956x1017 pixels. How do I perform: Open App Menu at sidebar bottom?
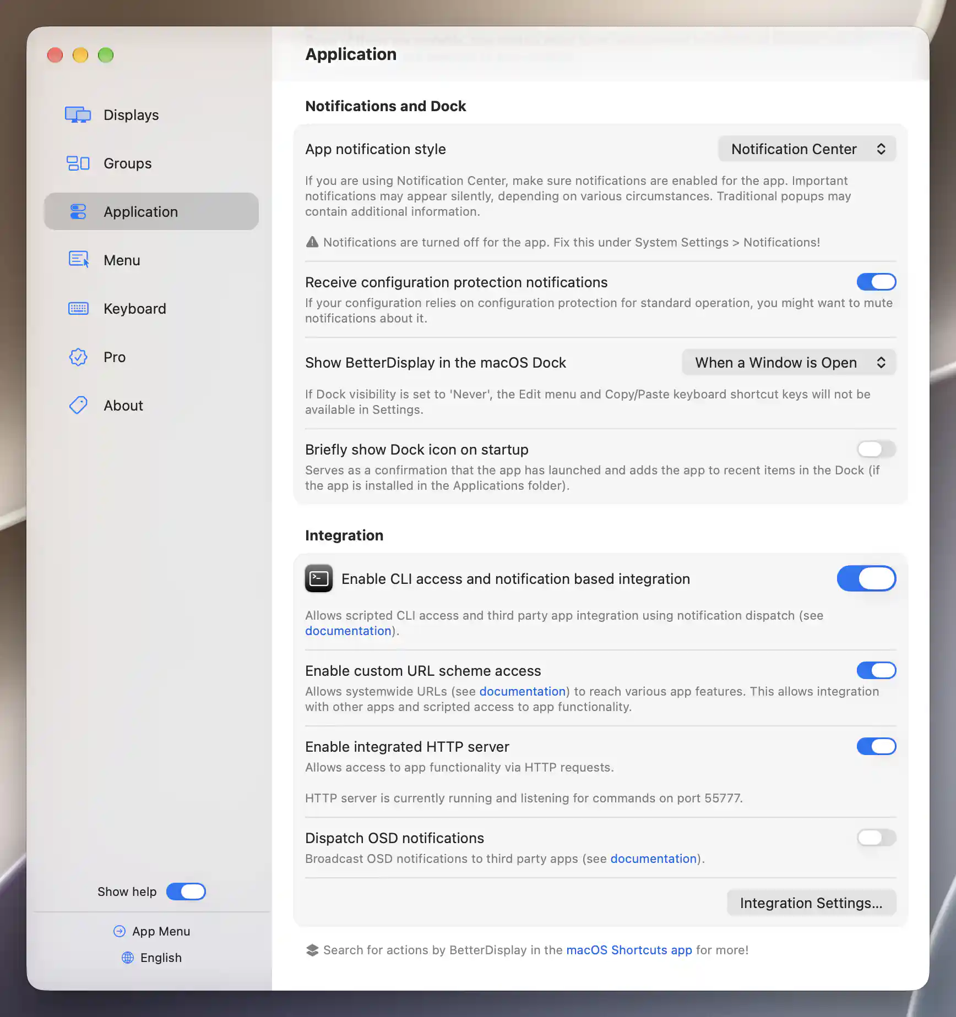click(151, 931)
